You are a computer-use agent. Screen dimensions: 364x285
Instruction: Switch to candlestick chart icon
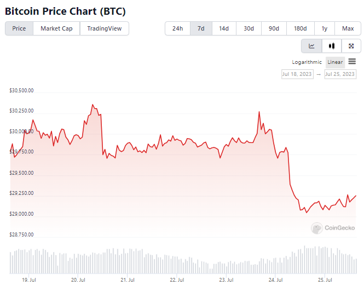point(332,46)
